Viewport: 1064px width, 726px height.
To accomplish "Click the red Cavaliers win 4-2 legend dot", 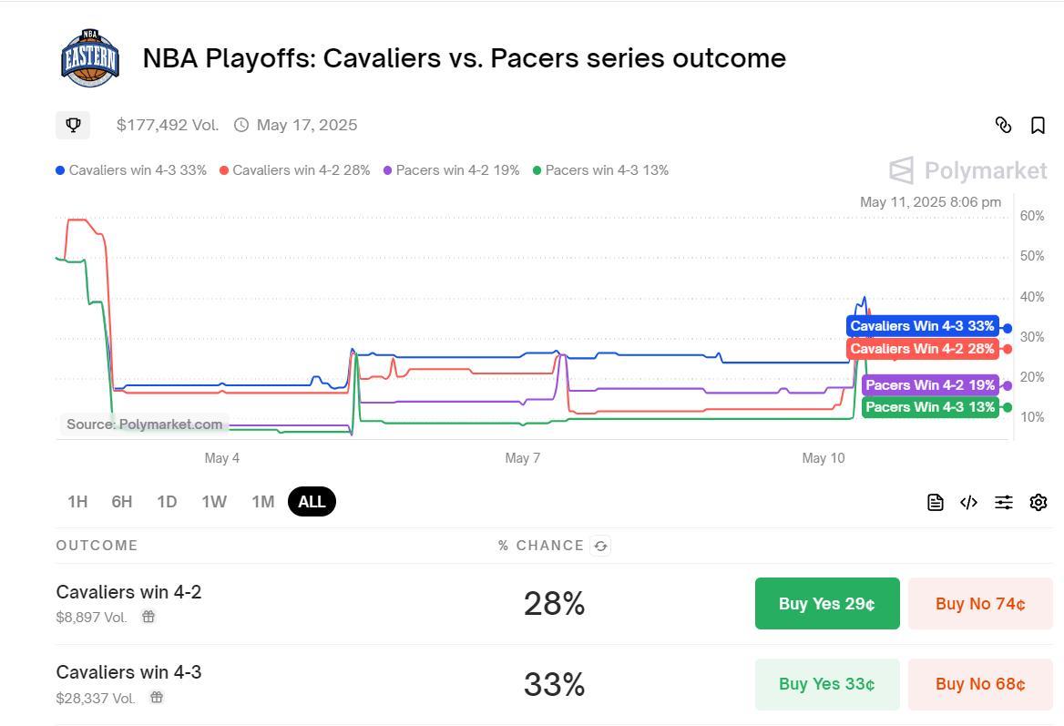I will 224,170.
